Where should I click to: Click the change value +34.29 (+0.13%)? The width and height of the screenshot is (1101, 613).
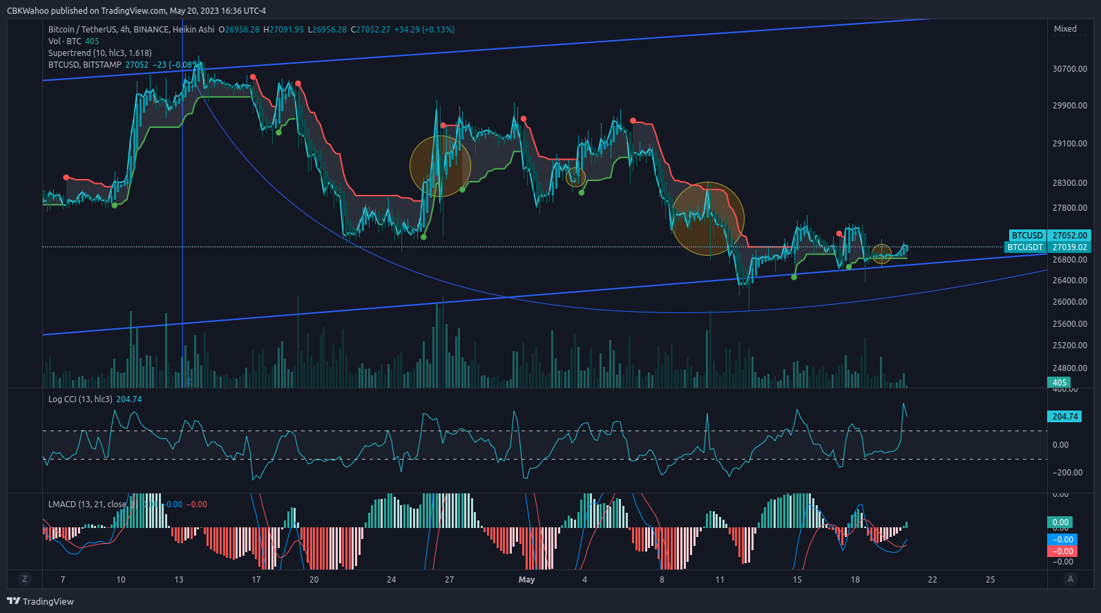coord(424,30)
